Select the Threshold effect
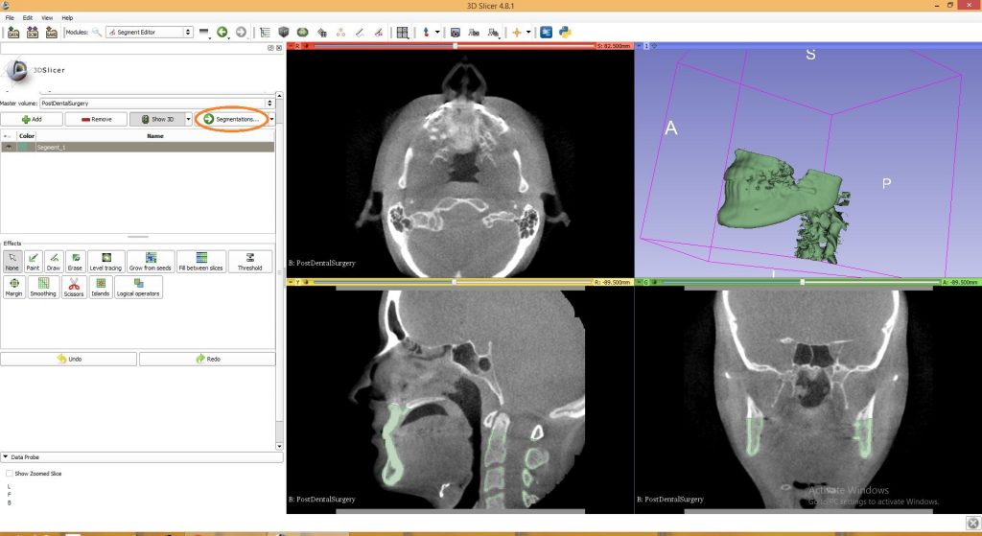The height and width of the screenshot is (536, 982). [250, 261]
